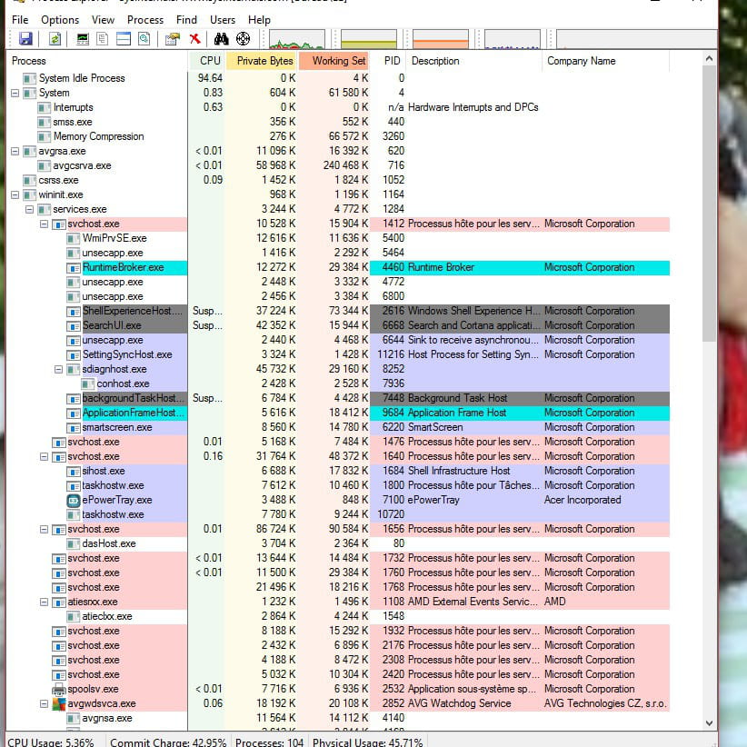This screenshot has width=747, height=747.
Task: Collapse the wininit.exe tree node
Action: (15, 194)
